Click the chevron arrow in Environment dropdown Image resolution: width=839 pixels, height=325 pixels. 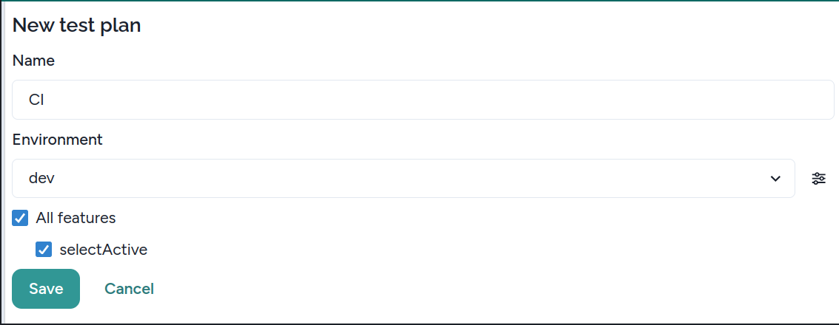click(775, 179)
